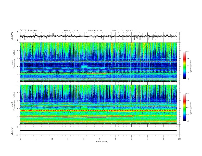The width and height of the screenshot is (202, 156).
Task: Click the "8" kHz tick of ch.2 spectrogram
Action: 18,93
